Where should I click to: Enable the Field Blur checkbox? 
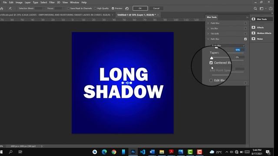pos(245,23)
